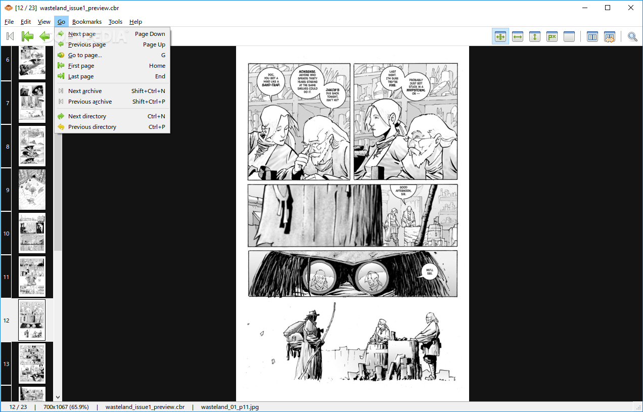Click status bar text '700x1067 (65.9%)'

pyautogui.click(x=66, y=407)
